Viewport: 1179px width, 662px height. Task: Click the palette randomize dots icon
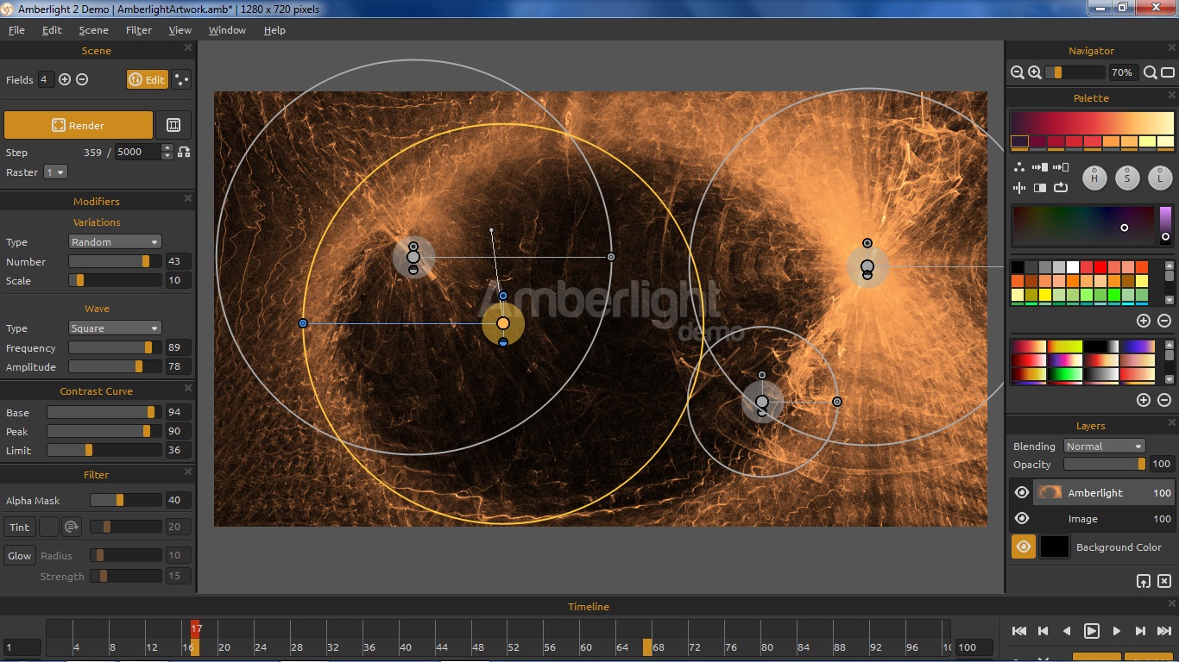pos(1019,167)
